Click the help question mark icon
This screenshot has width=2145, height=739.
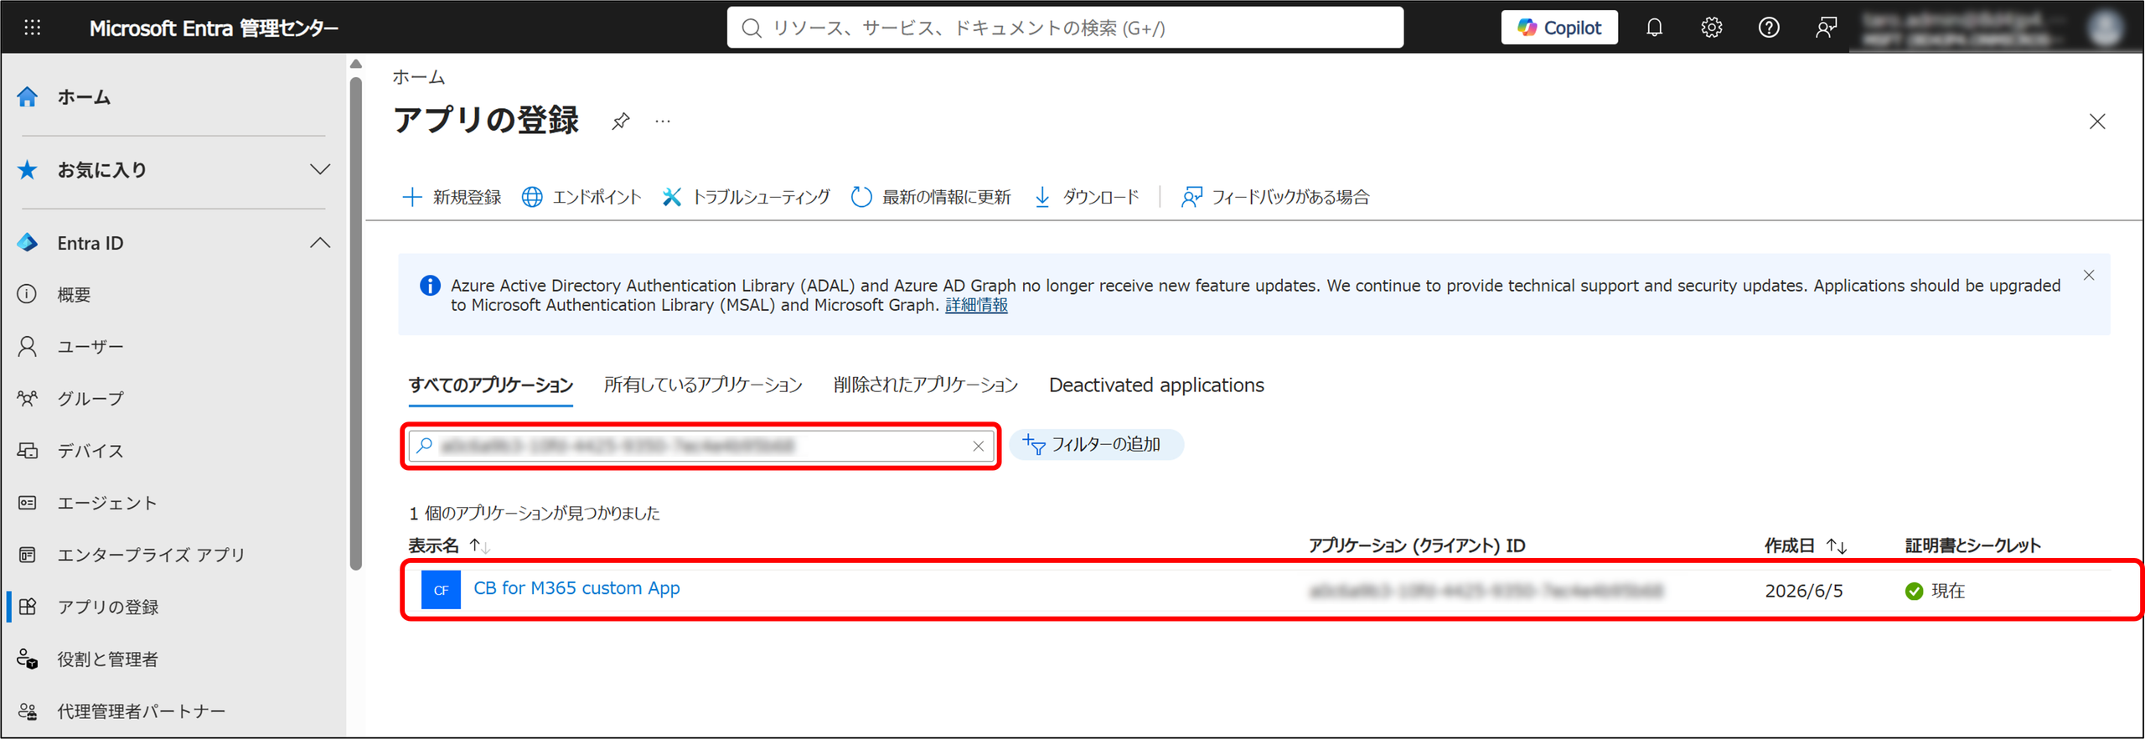(1769, 28)
